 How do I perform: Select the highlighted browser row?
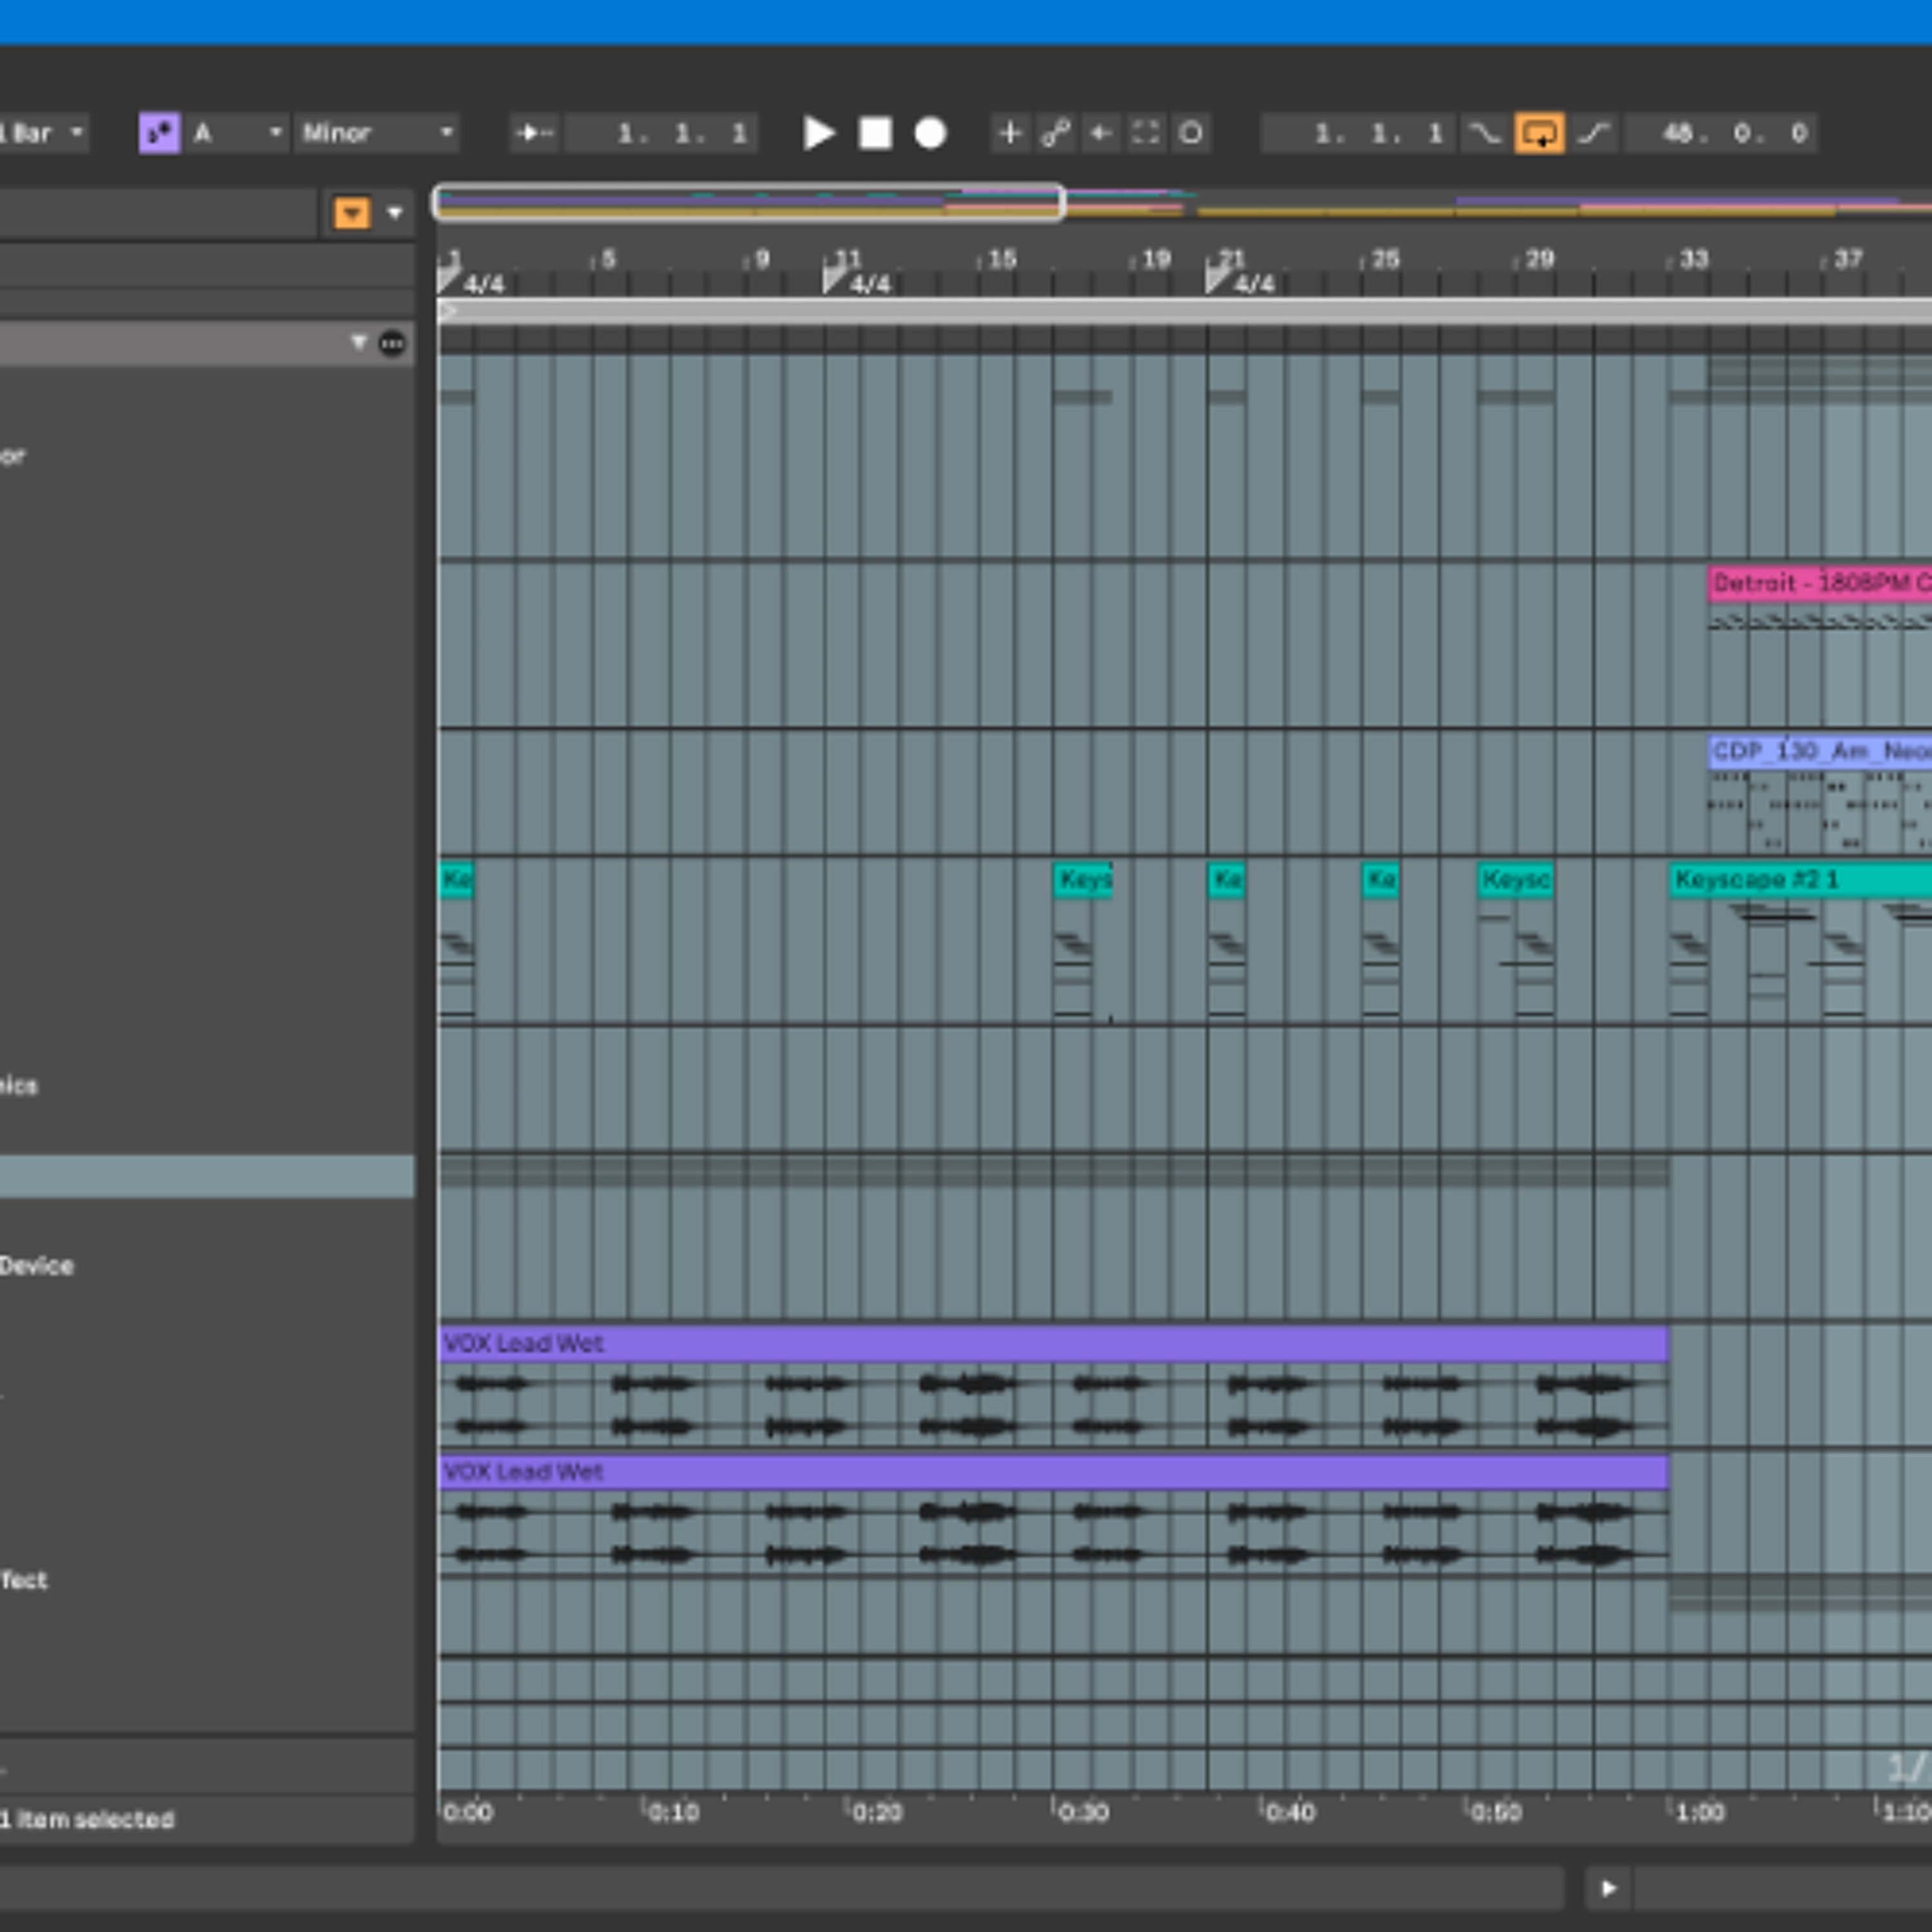click(207, 1176)
